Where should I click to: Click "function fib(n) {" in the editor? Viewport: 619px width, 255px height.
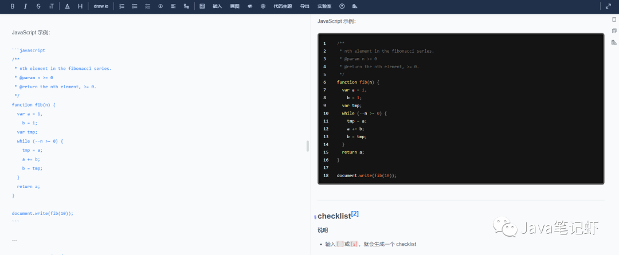[34, 105]
